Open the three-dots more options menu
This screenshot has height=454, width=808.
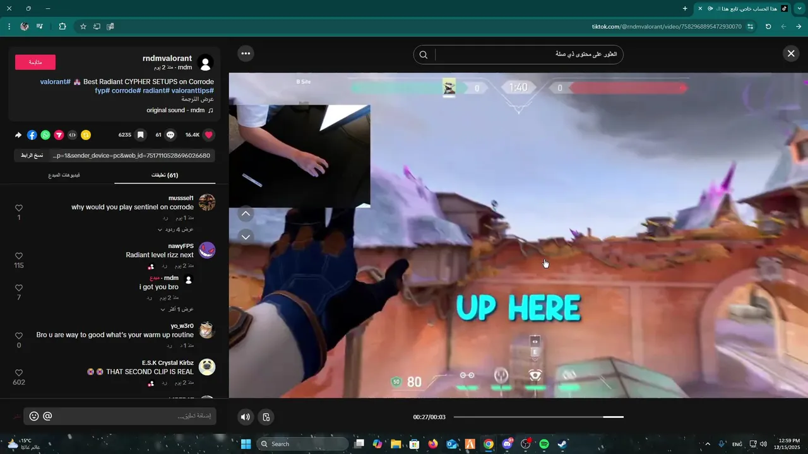pyautogui.click(x=246, y=54)
